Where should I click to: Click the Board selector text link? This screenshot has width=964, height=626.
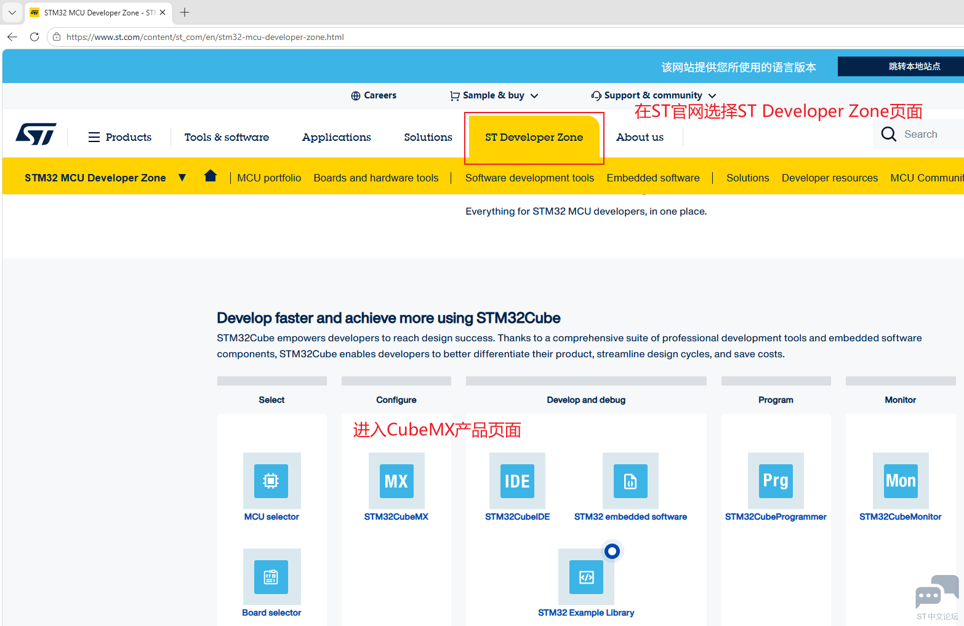pyautogui.click(x=271, y=612)
